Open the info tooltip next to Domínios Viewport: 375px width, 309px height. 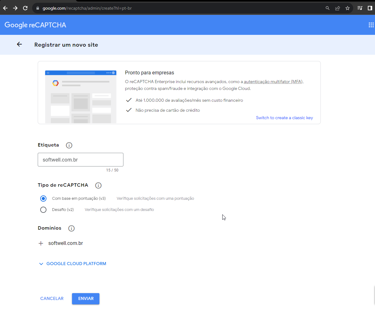71,228
